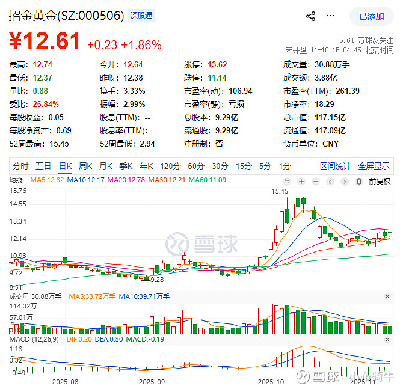Switch chart to 5分 interval
406x389 pixels.
pyautogui.click(x=265, y=166)
